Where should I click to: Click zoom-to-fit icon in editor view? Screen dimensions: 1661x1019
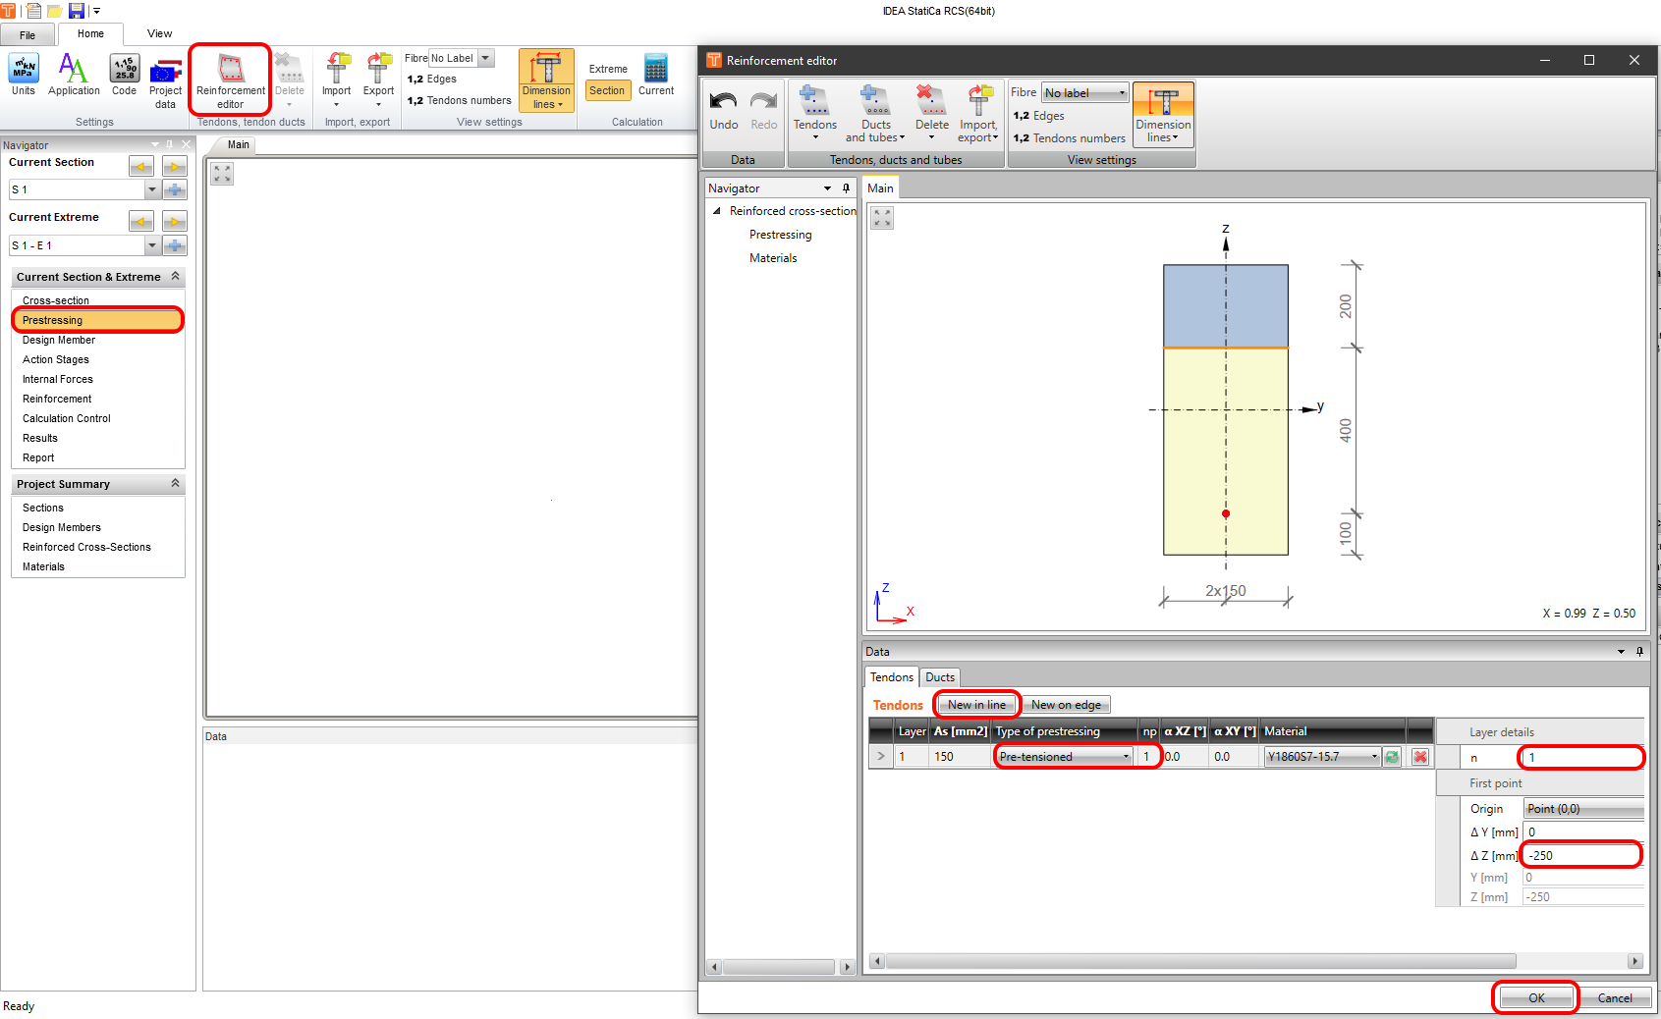[x=882, y=218]
